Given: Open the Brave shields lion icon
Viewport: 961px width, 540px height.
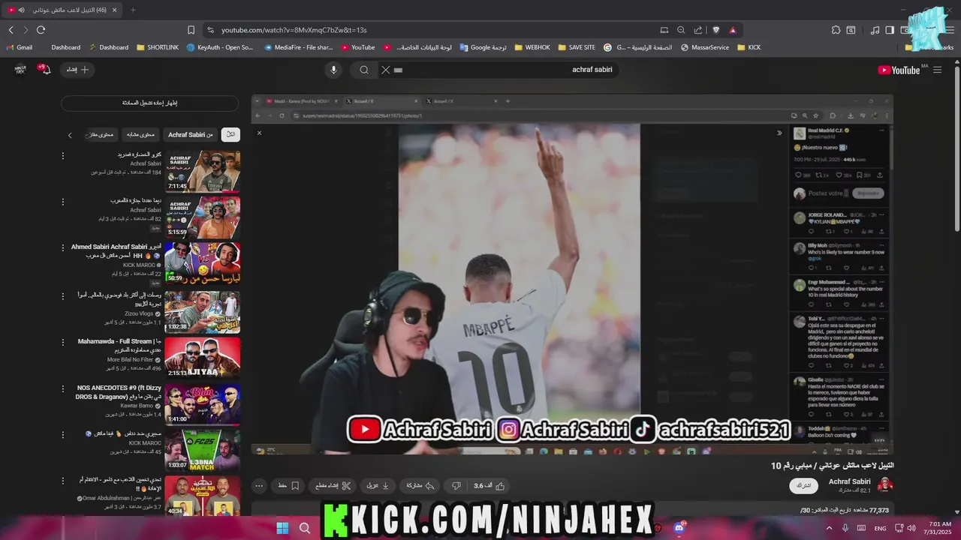Looking at the screenshot, I should point(715,30).
